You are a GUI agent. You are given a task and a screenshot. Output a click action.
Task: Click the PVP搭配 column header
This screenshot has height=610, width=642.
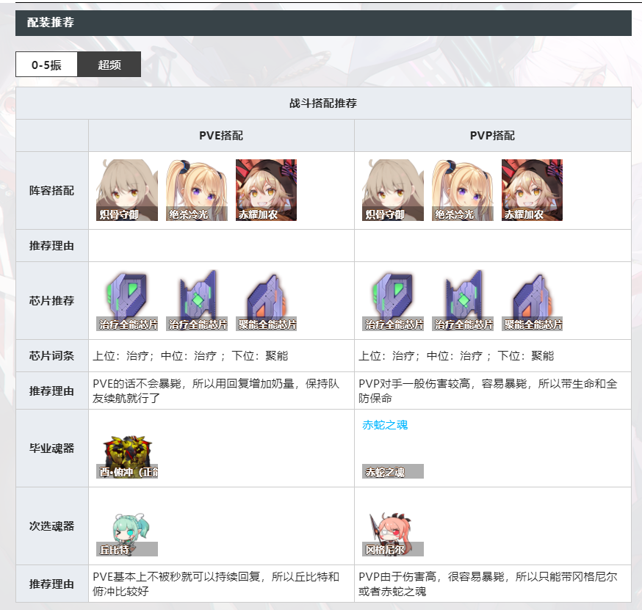[x=493, y=135]
